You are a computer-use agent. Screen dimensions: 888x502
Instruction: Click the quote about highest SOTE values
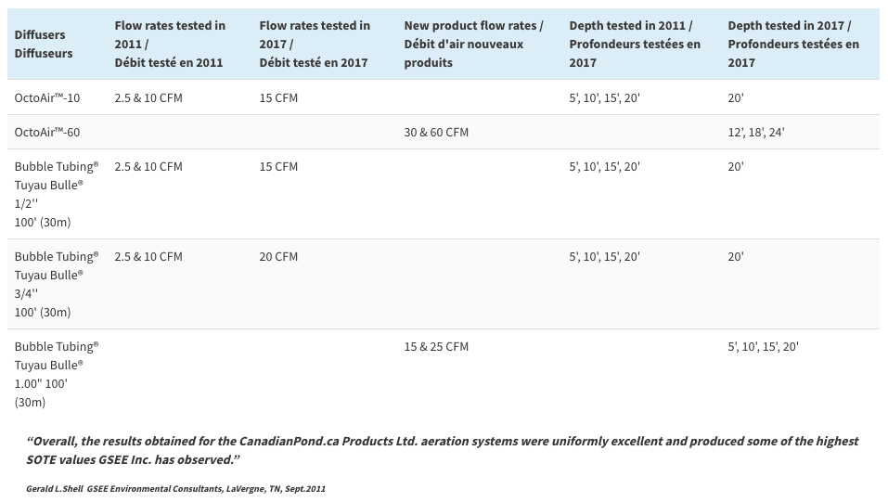pos(442,450)
